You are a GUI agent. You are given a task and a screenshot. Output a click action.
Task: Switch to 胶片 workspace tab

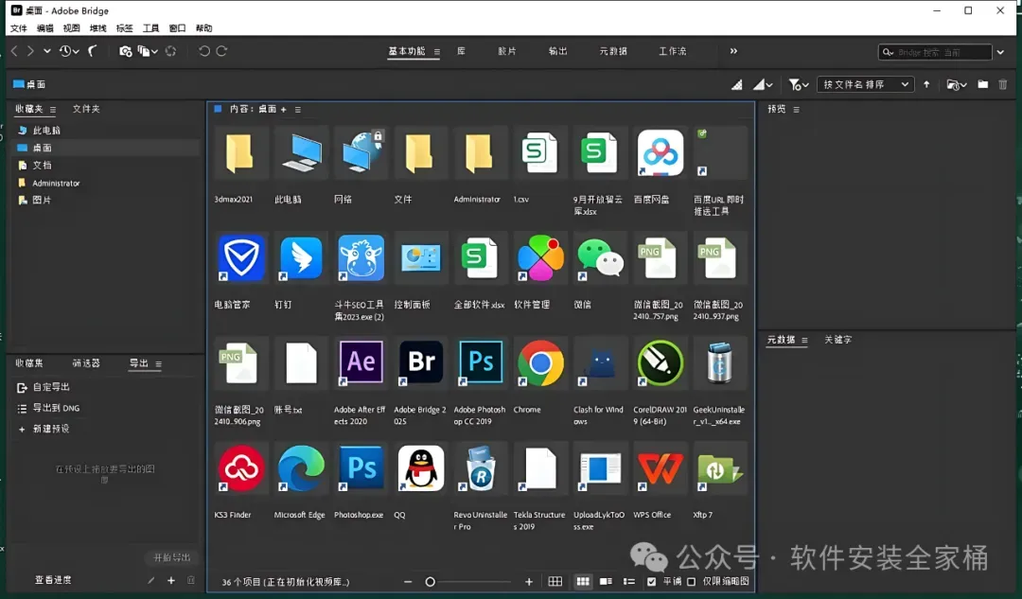pos(506,51)
